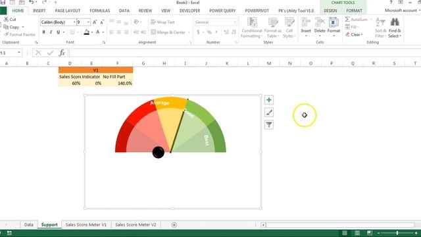Toggle Bold formatting

[44, 32]
